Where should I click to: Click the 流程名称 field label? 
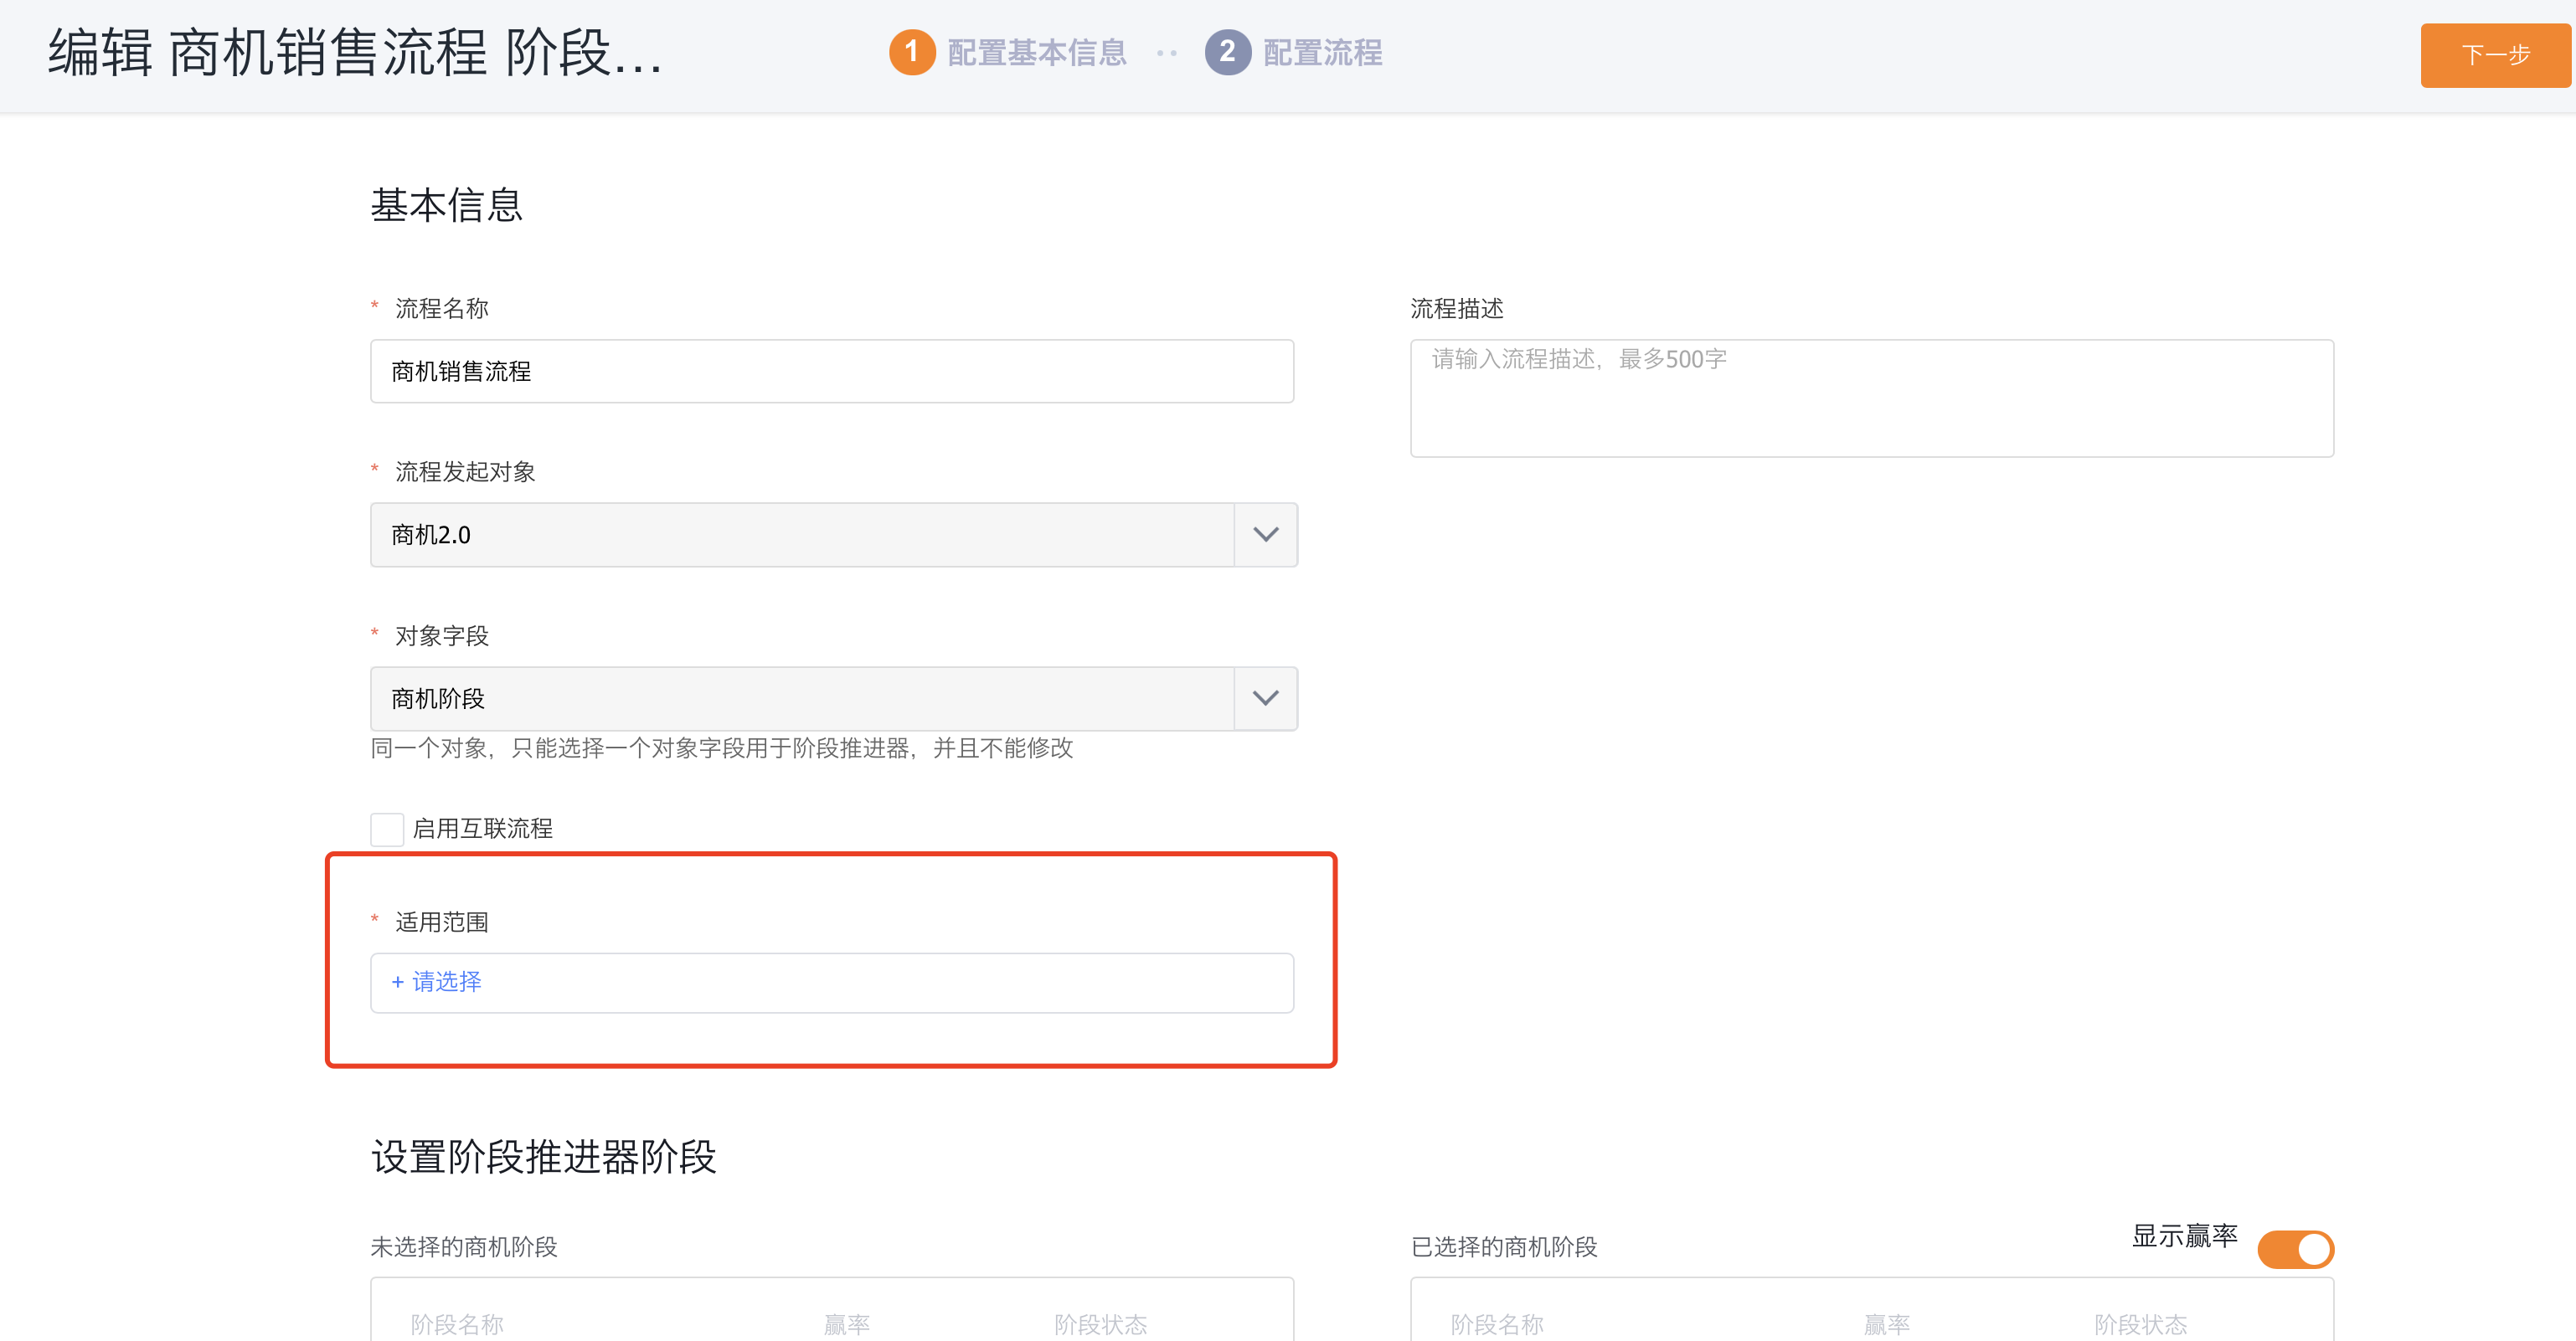(x=442, y=309)
